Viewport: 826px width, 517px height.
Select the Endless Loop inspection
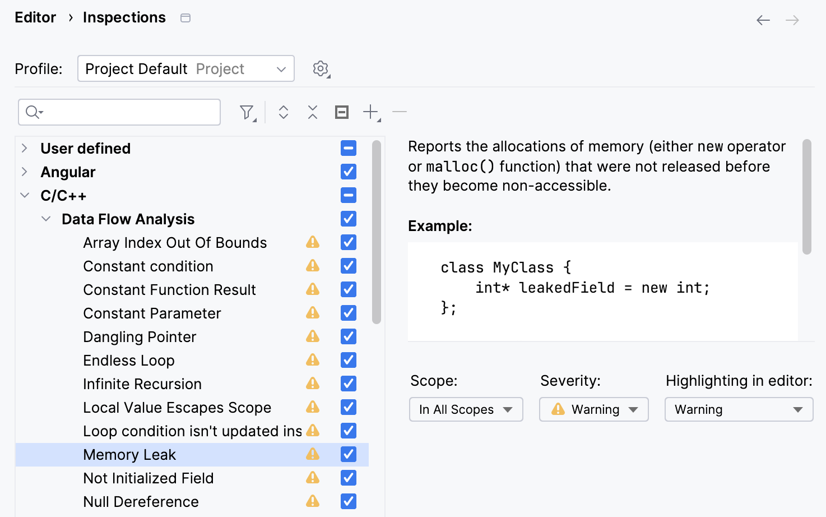(x=129, y=360)
